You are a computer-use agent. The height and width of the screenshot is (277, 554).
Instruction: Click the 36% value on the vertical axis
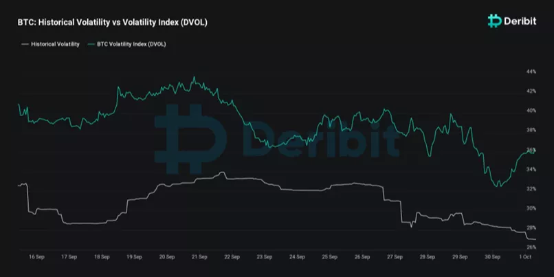[x=531, y=149]
